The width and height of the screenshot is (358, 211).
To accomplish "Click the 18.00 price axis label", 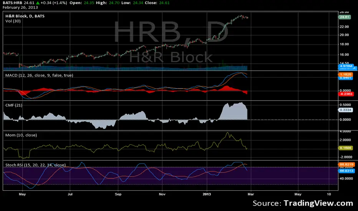I will click(344, 44).
